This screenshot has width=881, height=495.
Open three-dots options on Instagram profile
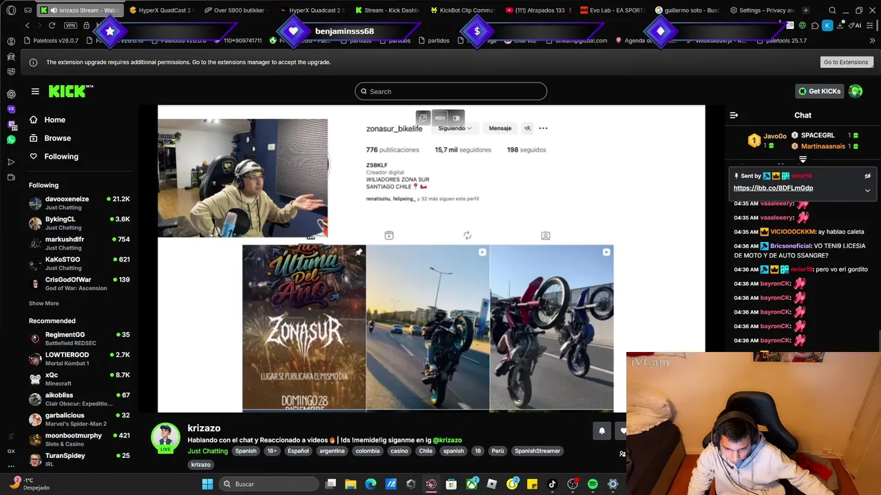[543, 129]
